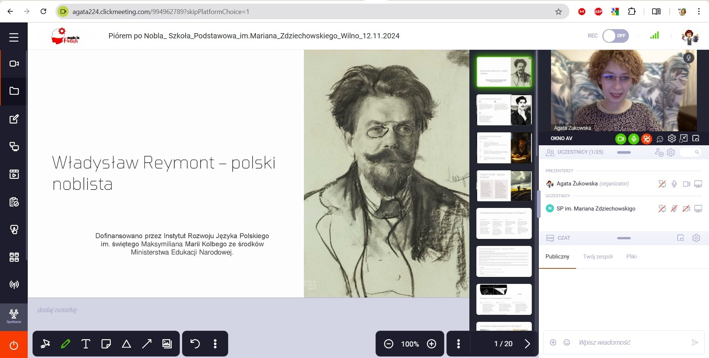Select the green pencil drawing tool
The height and width of the screenshot is (358, 709).
pos(65,344)
